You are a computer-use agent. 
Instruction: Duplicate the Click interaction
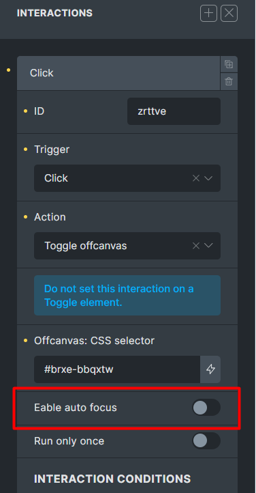[x=229, y=64]
